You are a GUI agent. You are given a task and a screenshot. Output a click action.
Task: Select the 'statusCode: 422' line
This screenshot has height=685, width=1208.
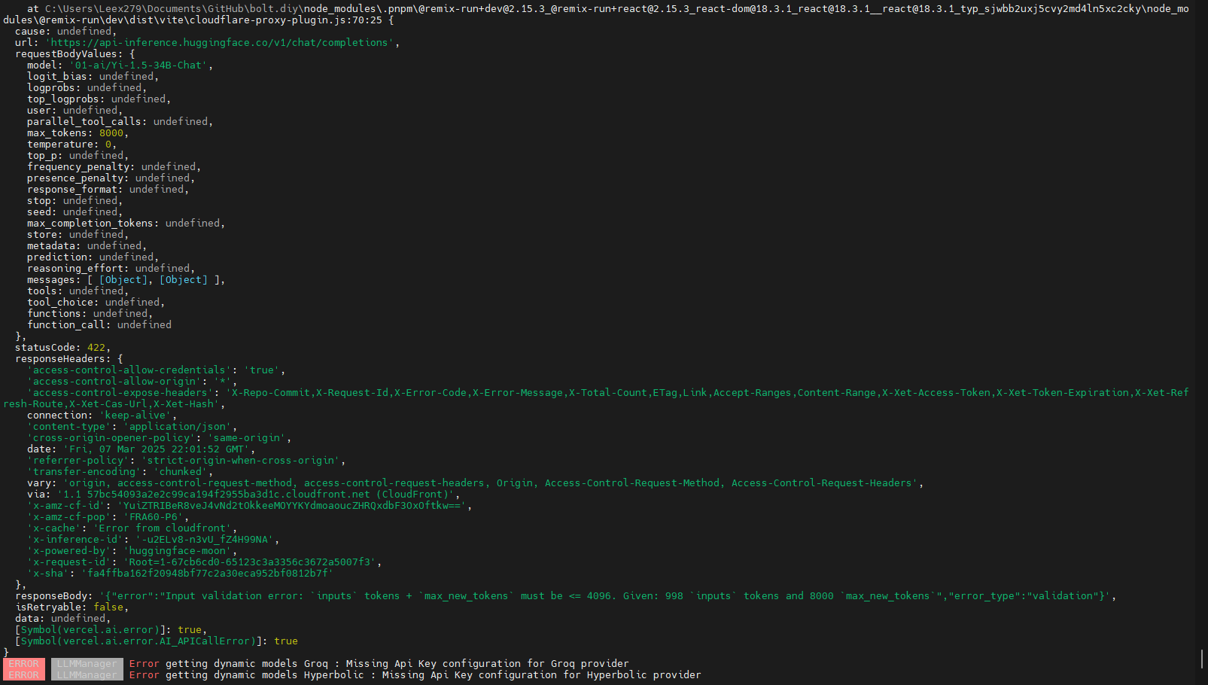coord(63,348)
